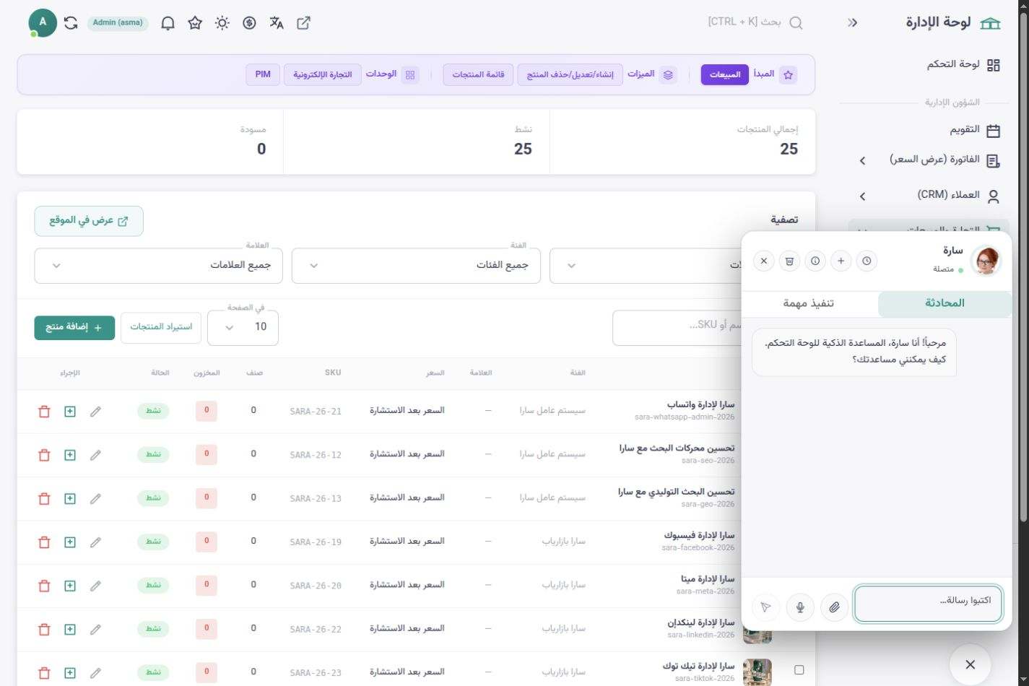This screenshot has height=686, width=1029.
Task: Select المبيعات chip in breadcrumb bar
Action: pos(724,74)
